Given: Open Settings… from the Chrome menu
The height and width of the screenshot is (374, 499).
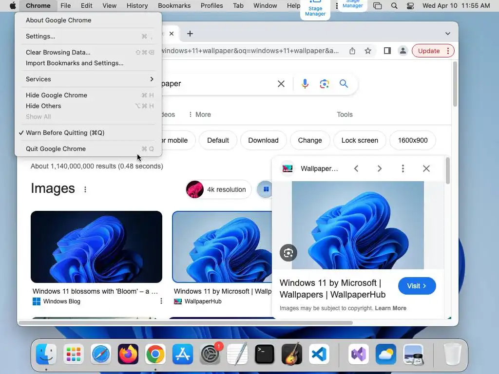Looking at the screenshot, I should [88, 36].
